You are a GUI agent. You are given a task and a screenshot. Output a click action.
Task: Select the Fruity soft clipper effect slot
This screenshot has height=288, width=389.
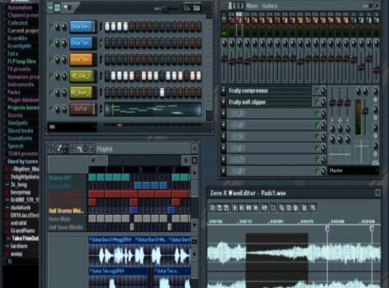click(x=269, y=102)
